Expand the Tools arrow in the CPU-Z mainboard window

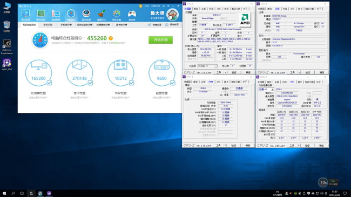(299, 72)
